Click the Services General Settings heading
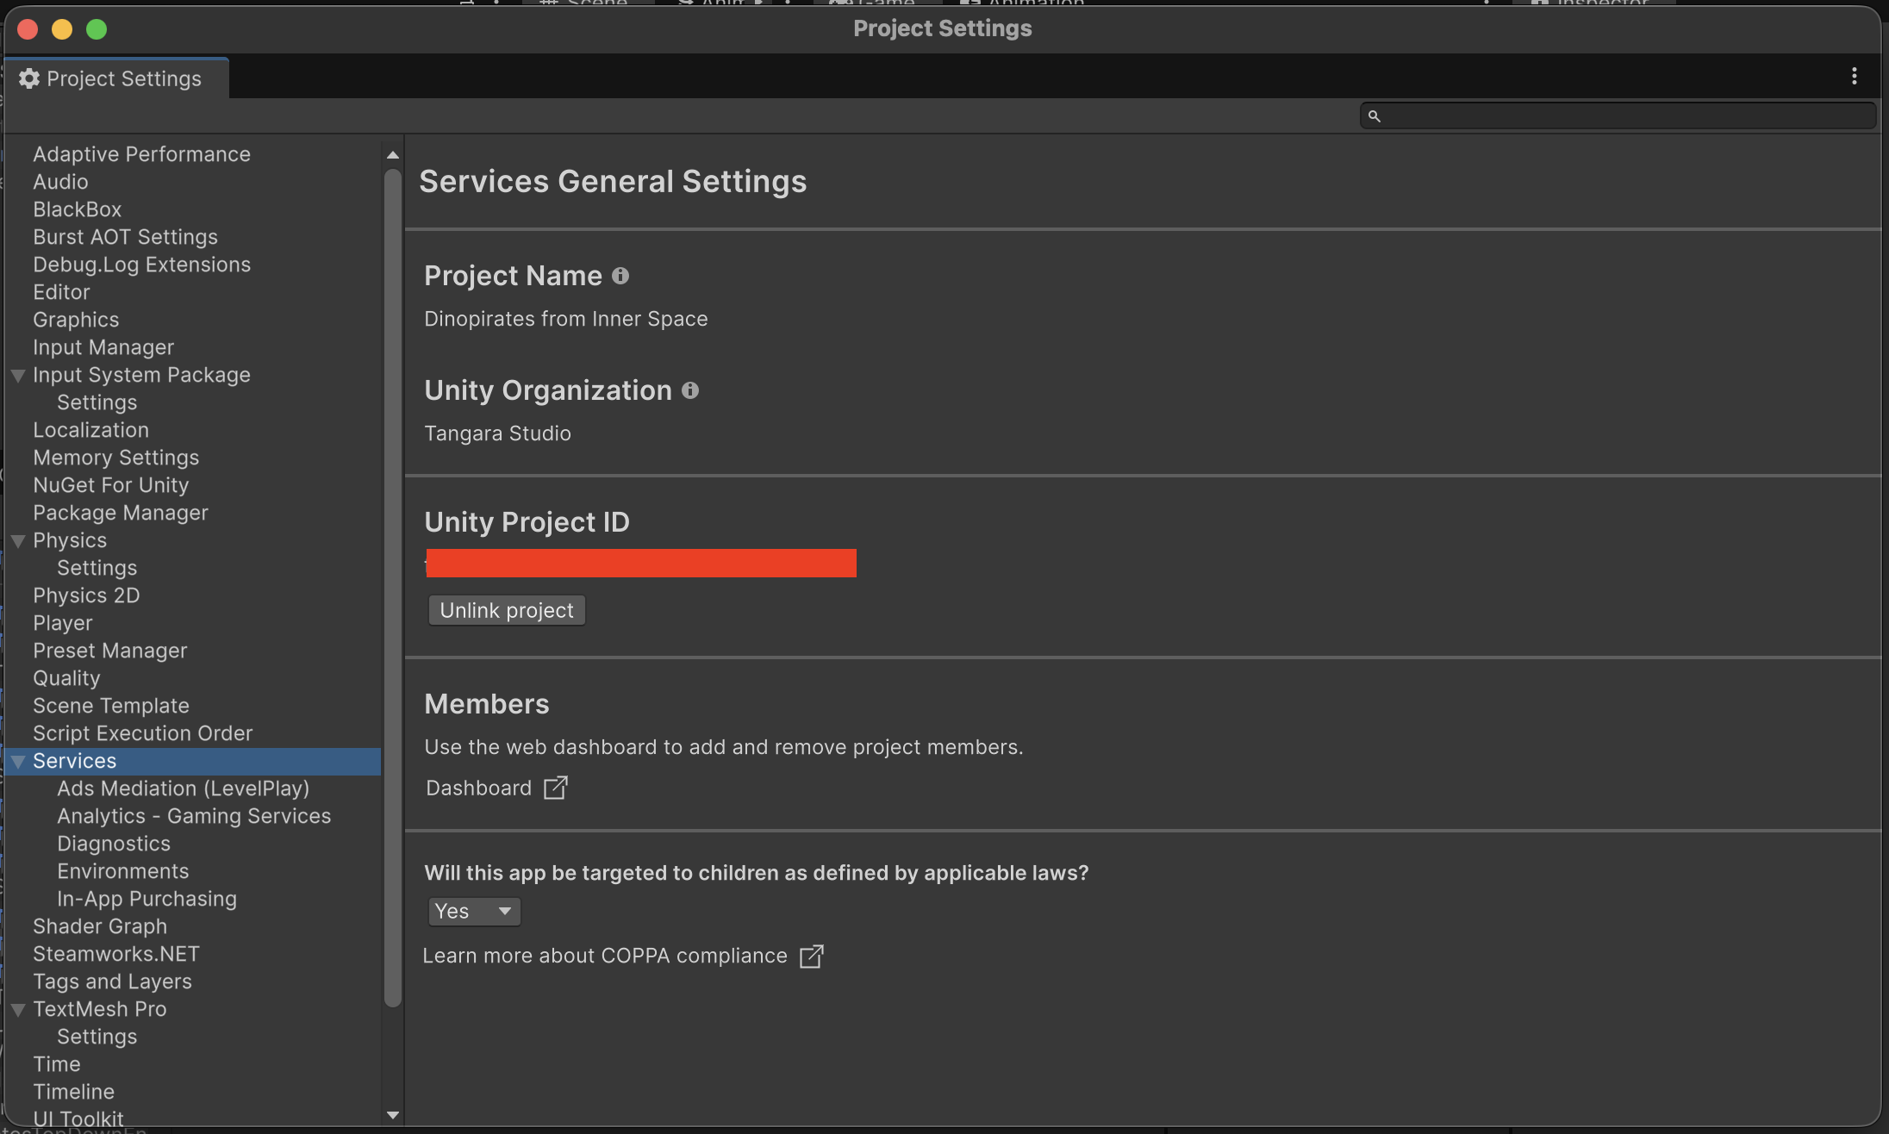Viewport: 1889px width, 1134px height. [x=613, y=182]
